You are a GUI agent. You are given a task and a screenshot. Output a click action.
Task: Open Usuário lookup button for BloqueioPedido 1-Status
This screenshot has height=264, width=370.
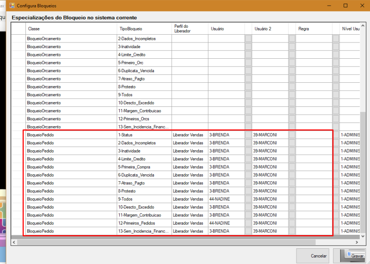248,135
